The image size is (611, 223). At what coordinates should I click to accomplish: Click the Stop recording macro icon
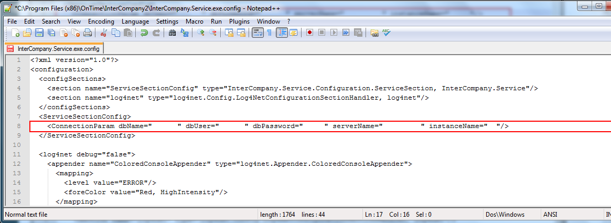click(321, 33)
